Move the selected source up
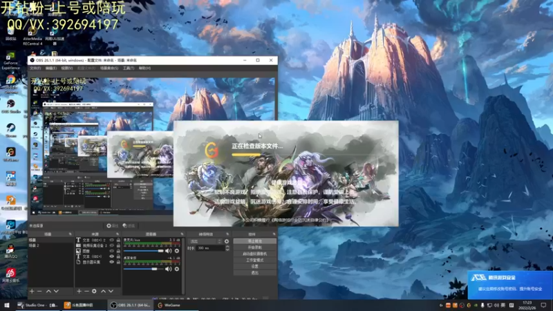The height and width of the screenshot is (311, 553). point(103,291)
